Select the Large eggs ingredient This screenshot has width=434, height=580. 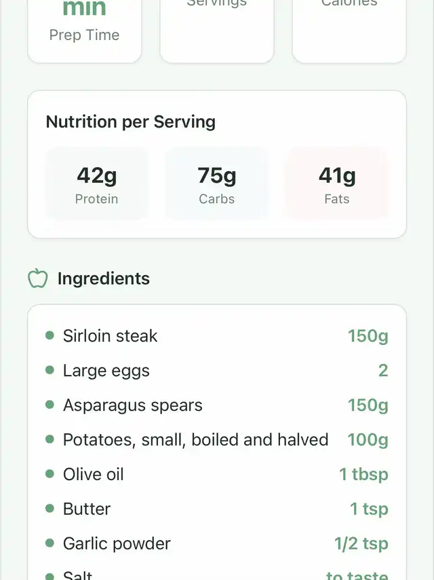pyautogui.click(x=106, y=371)
